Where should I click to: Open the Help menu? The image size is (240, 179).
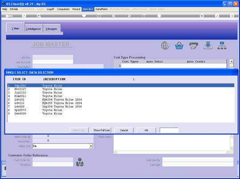pyautogui.click(x=4, y=9)
